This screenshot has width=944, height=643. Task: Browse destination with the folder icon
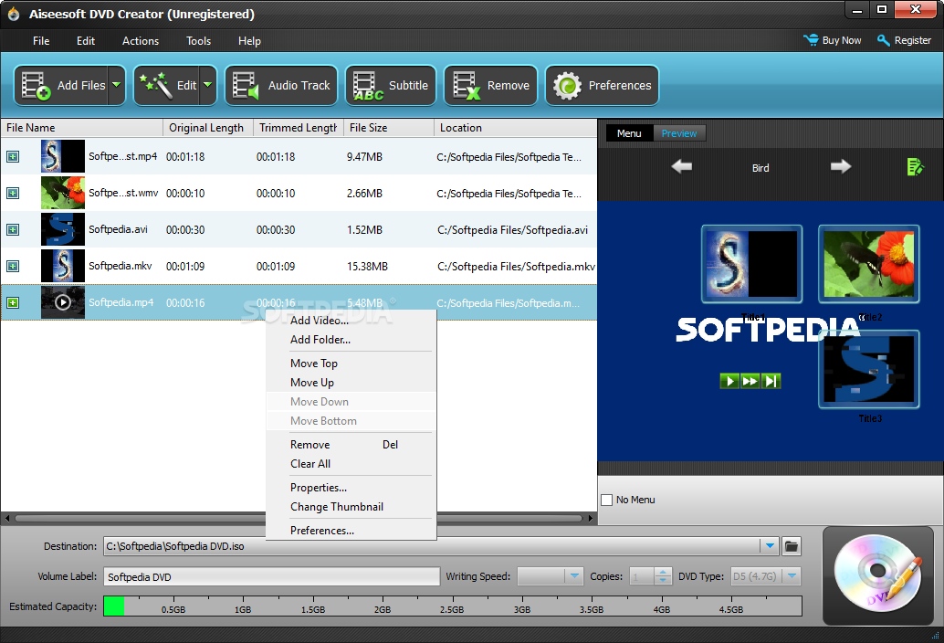coord(792,546)
